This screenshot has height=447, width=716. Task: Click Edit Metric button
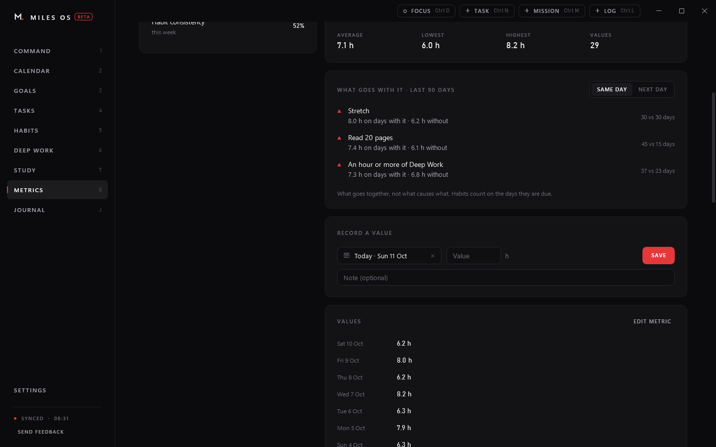[x=652, y=321]
